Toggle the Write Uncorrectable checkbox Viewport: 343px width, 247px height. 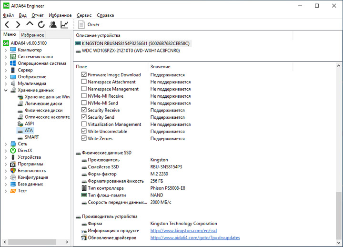tap(84, 131)
